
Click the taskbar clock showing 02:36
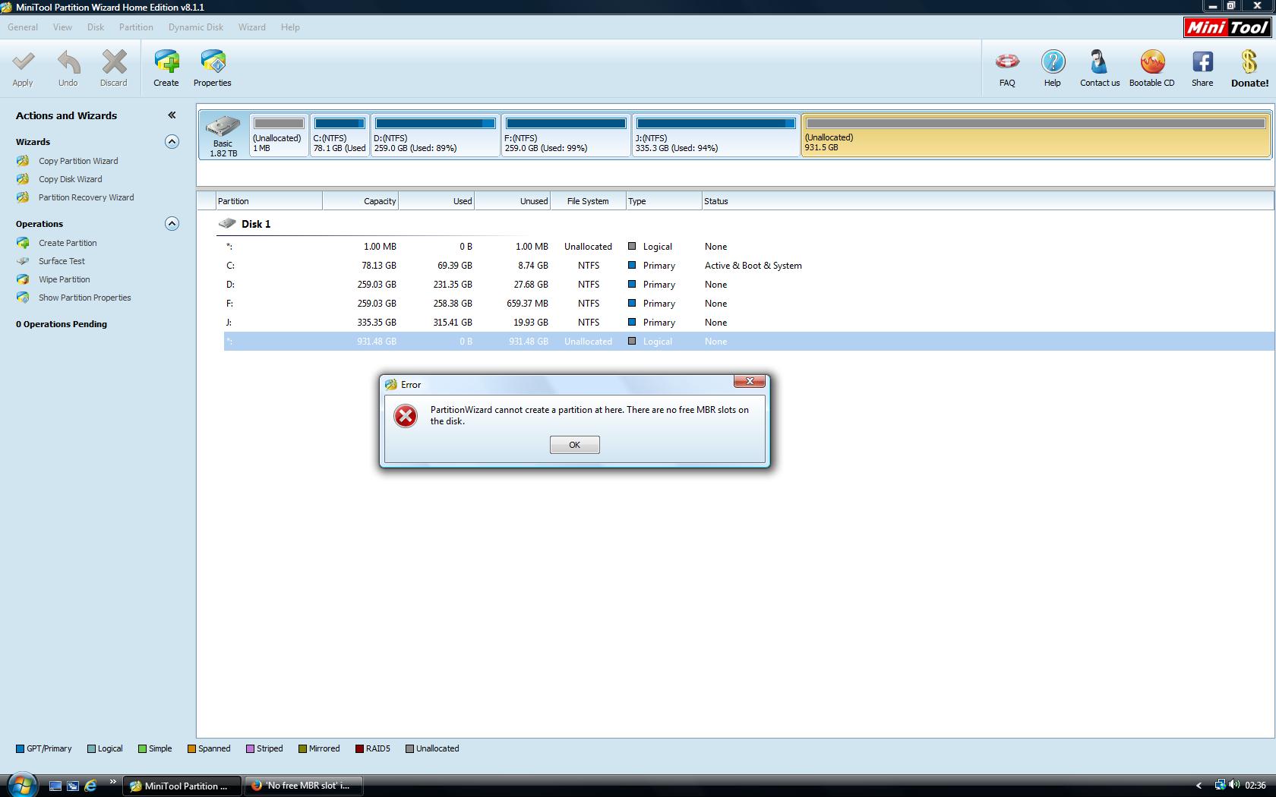1255,786
